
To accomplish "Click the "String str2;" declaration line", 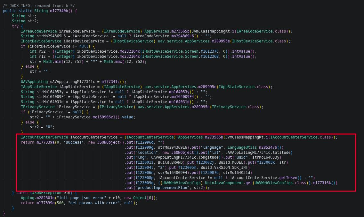I will pos(25,21).
